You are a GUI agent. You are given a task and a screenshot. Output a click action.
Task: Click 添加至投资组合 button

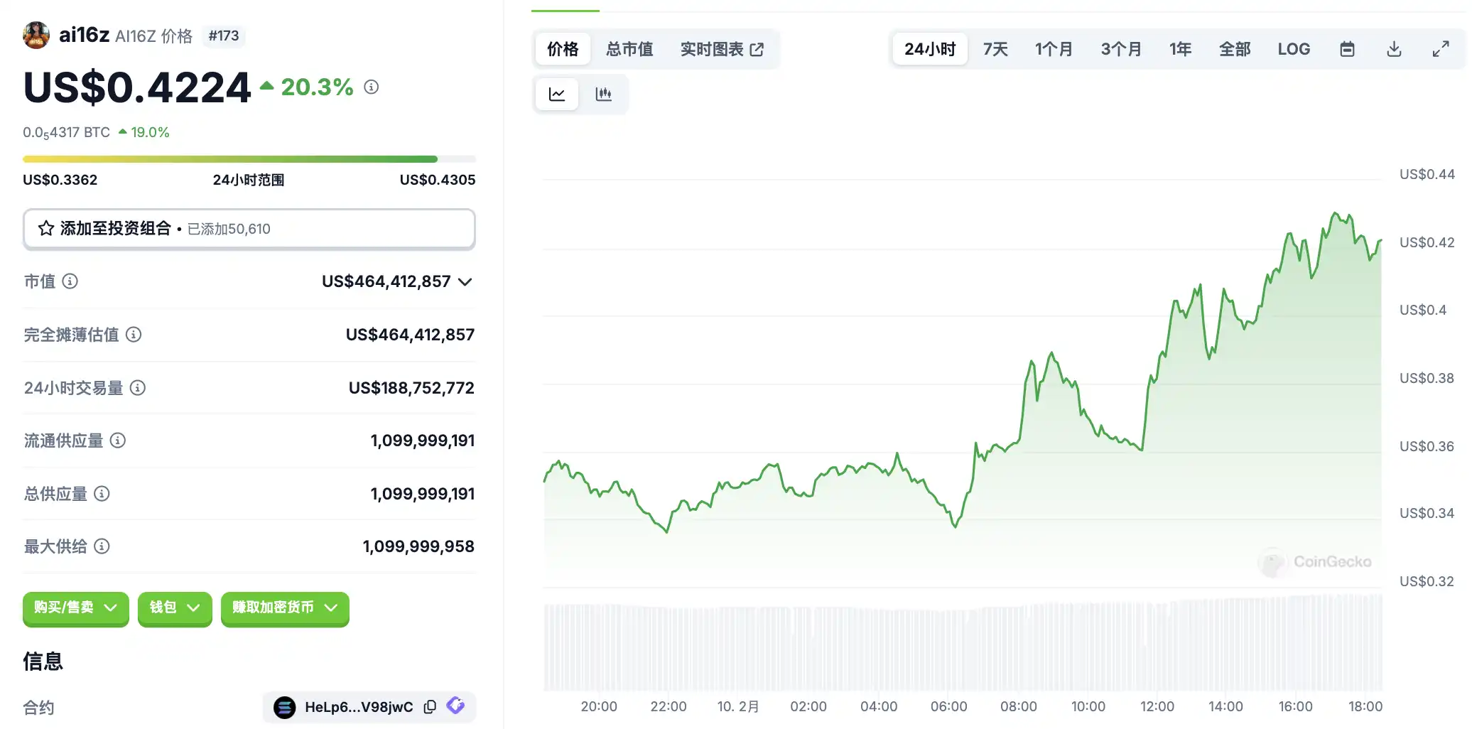[x=249, y=229]
